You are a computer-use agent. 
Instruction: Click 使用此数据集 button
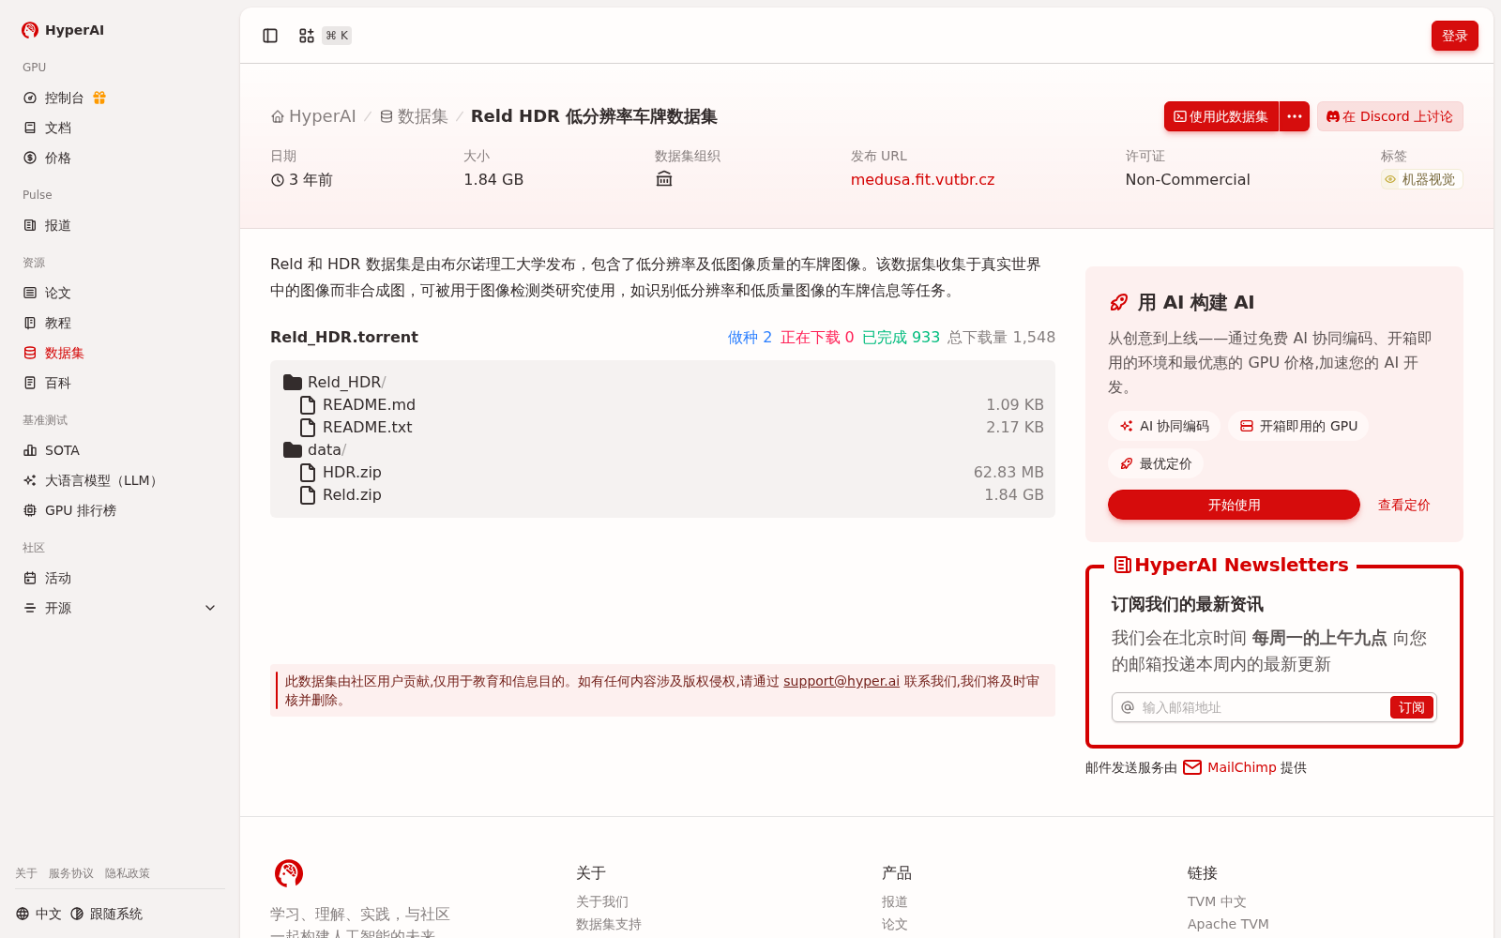point(1221,116)
